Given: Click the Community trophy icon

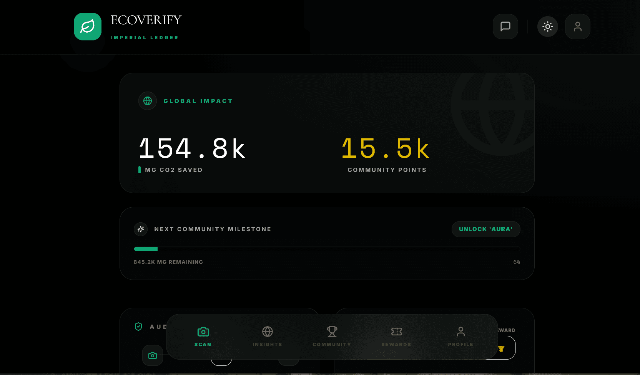Looking at the screenshot, I should (332, 331).
